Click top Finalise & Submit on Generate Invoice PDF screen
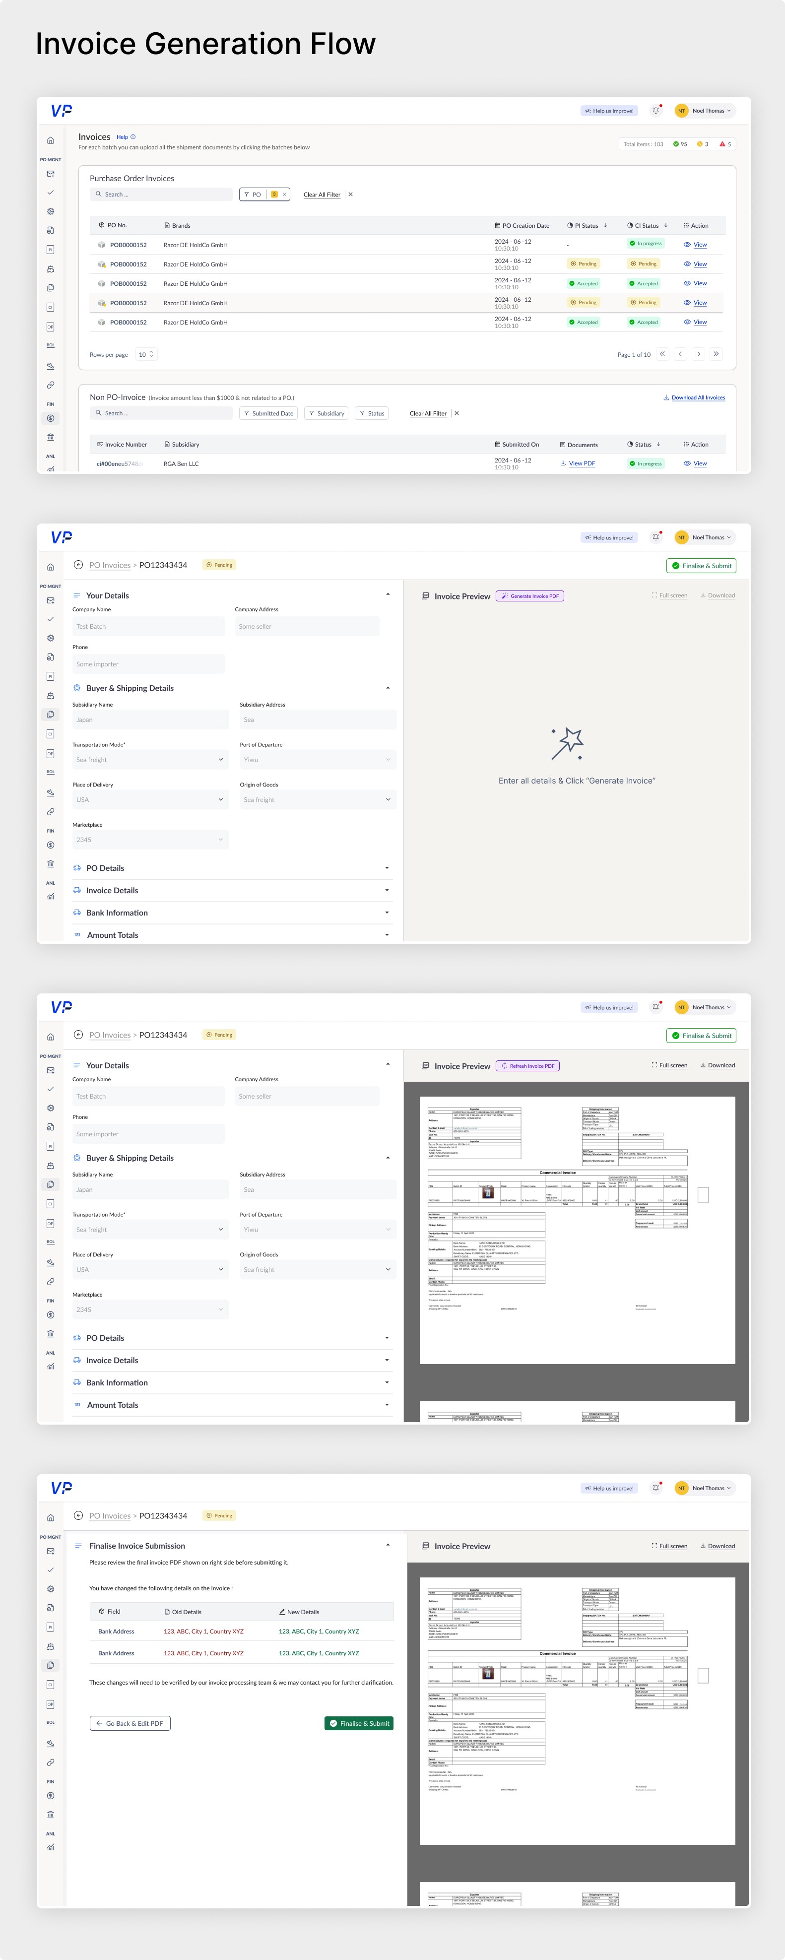The width and height of the screenshot is (785, 1960). click(701, 565)
